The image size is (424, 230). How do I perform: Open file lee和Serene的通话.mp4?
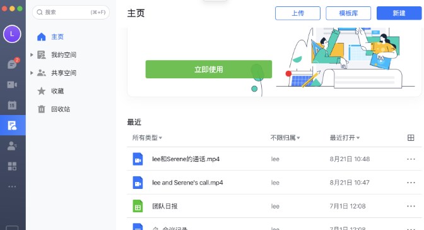click(185, 159)
